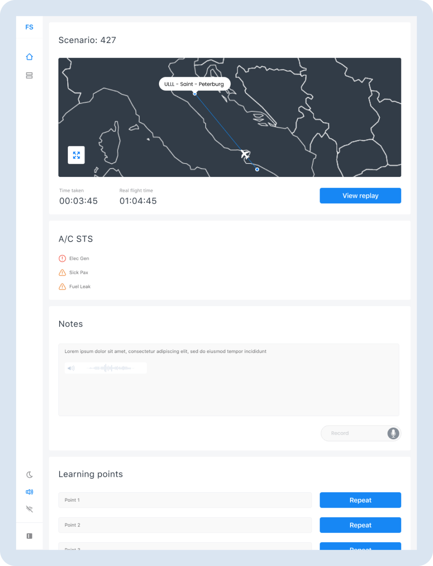
Task: Click the Elec Gen alert icon
Action: click(62, 258)
